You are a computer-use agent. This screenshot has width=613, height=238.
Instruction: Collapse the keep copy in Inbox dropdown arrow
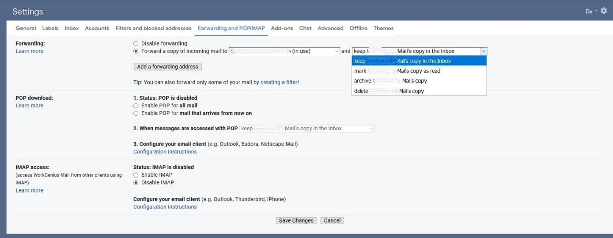[483, 51]
